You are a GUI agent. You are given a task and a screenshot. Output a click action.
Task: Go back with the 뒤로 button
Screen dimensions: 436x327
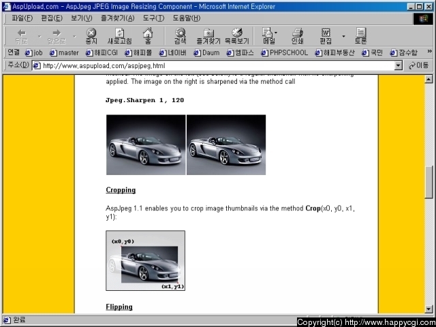(x=21, y=36)
